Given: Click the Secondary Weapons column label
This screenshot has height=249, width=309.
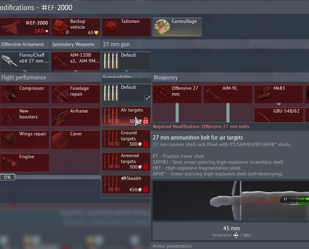Looking at the screenshot, I should click(73, 44).
